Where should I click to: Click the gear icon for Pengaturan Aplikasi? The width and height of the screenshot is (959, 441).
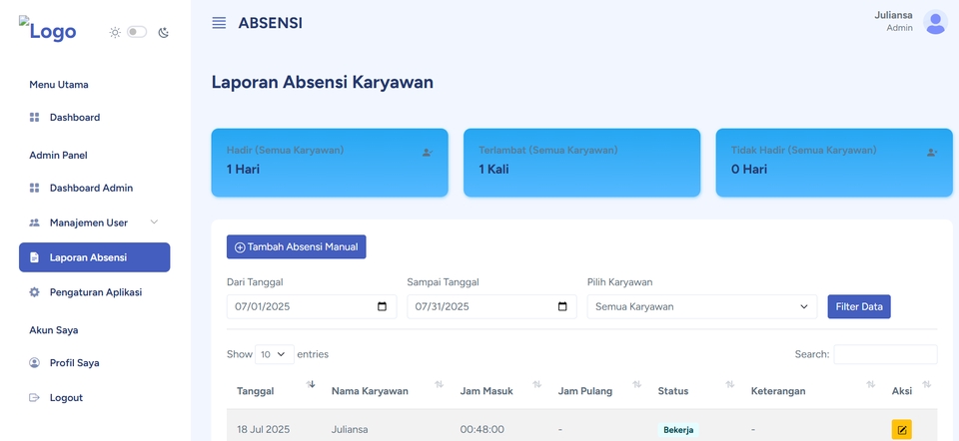[x=34, y=292]
